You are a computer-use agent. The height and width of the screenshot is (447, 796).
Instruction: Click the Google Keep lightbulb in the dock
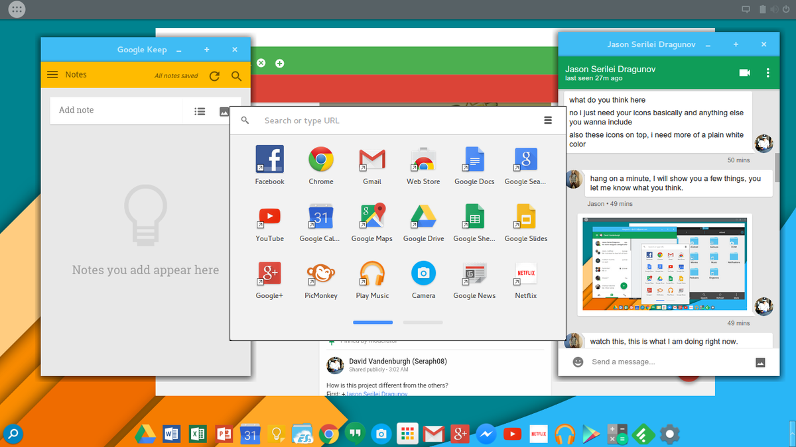(276, 434)
